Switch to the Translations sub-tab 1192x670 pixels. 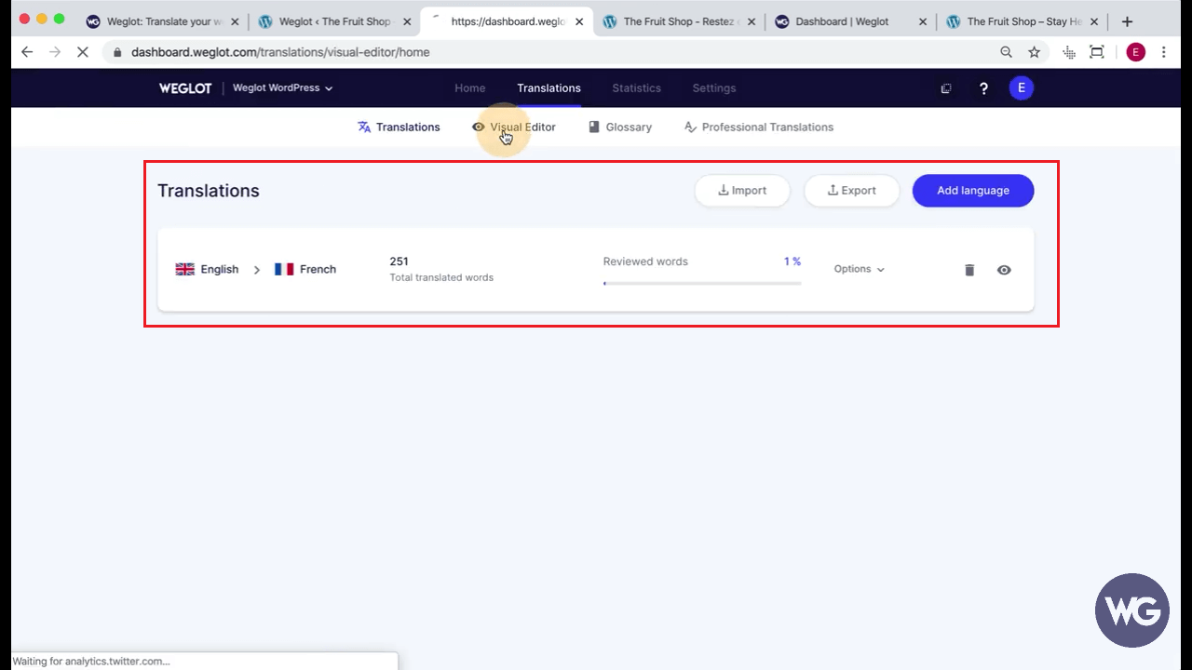(x=399, y=127)
